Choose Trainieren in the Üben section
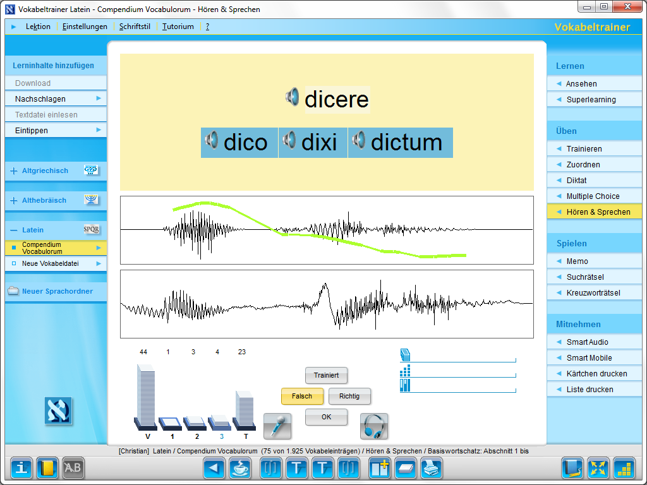This screenshot has height=485, width=647. (x=594, y=149)
